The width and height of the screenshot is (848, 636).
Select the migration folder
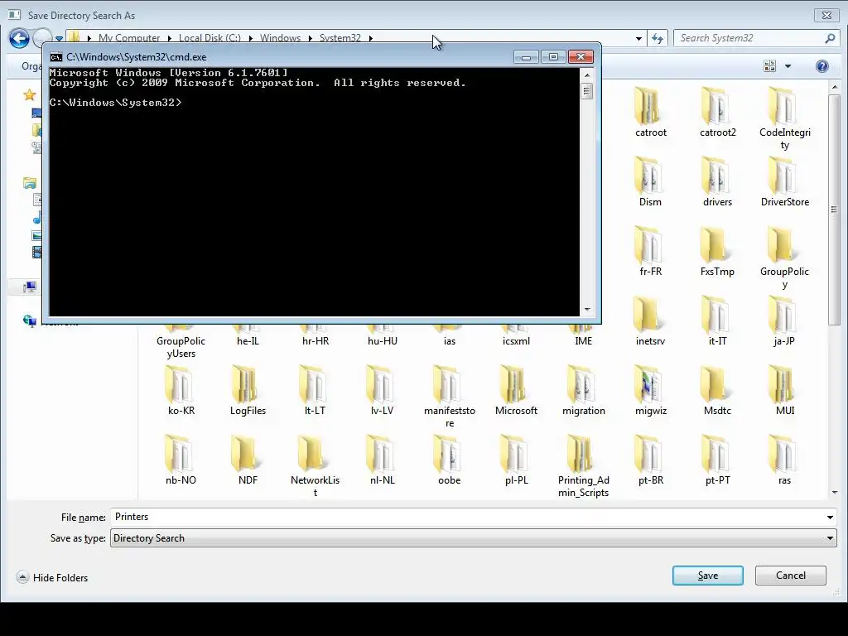583,391
